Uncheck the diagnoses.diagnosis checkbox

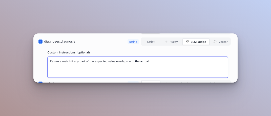click(x=40, y=42)
